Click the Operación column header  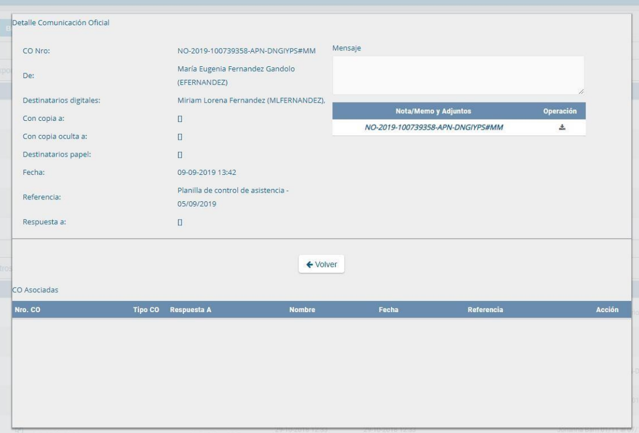pos(559,111)
